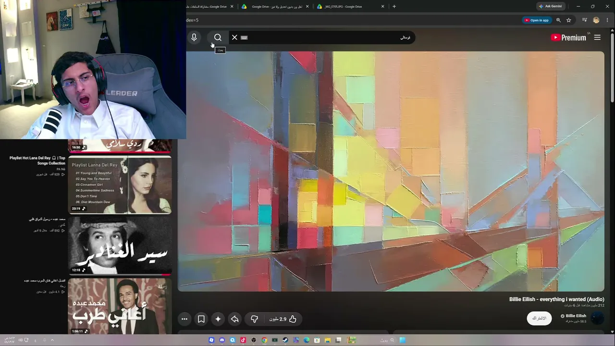Screen dimensions: 615x346
Task: Open the Billie Eilish channel name link
Action: tap(576, 316)
